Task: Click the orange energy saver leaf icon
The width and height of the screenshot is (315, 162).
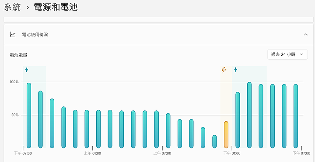Action: pos(224,70)
